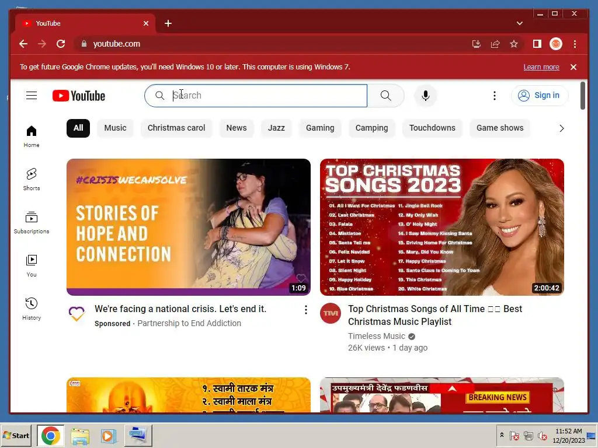Show more category chips arrow
The width and height of the screenshot is (598, 448).
pos(561,128)
